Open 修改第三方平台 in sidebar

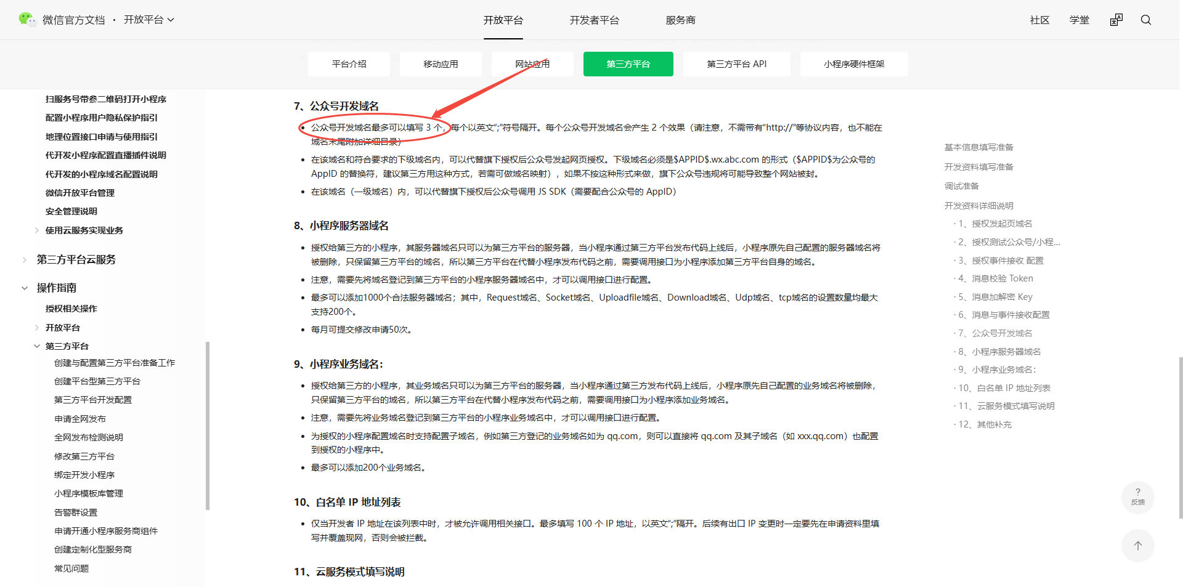click(84, 456)
